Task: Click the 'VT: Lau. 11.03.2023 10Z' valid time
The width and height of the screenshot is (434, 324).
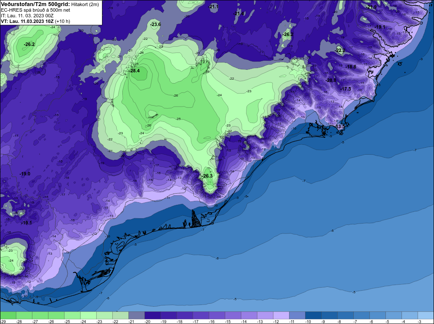Action: tap(27, 21)
